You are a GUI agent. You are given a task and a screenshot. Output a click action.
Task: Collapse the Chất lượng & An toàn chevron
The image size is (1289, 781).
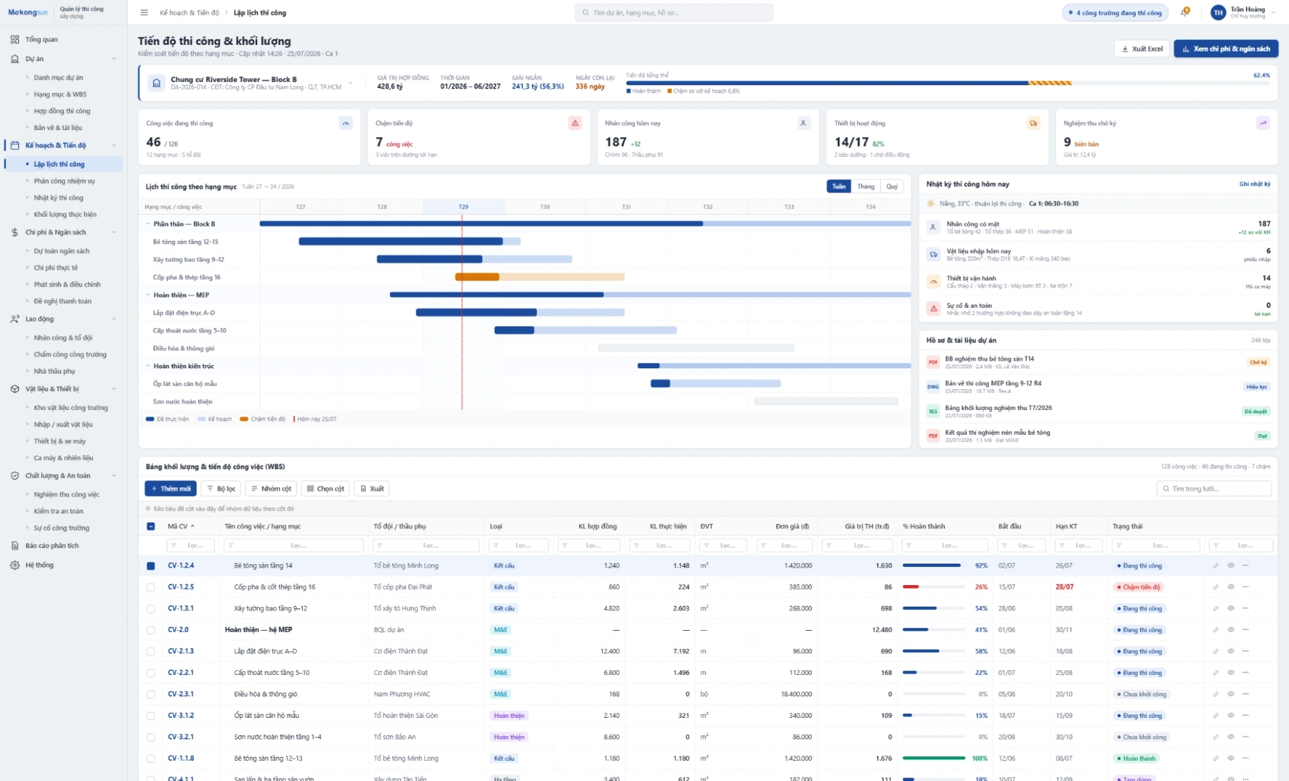point(114,476)
